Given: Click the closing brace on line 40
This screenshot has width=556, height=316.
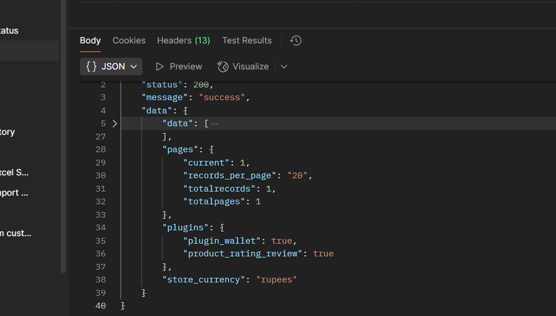Looking at the screenshot, I should coord(123,306).
